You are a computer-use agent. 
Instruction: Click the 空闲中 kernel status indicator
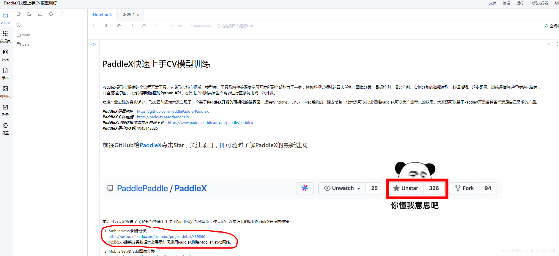click(x=552, y=26)
